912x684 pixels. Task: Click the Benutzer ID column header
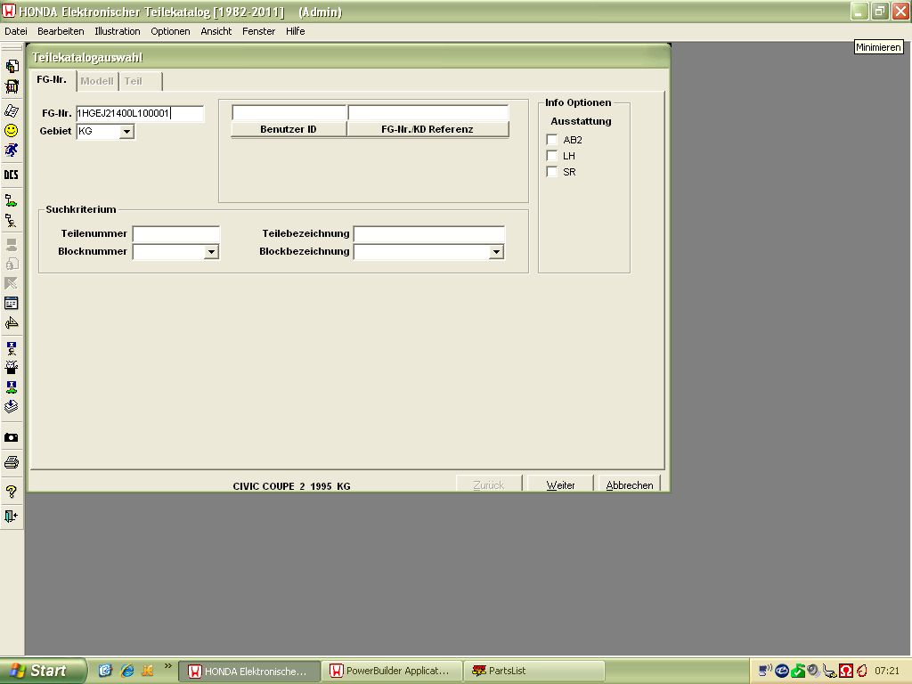[x=289, y=129]
